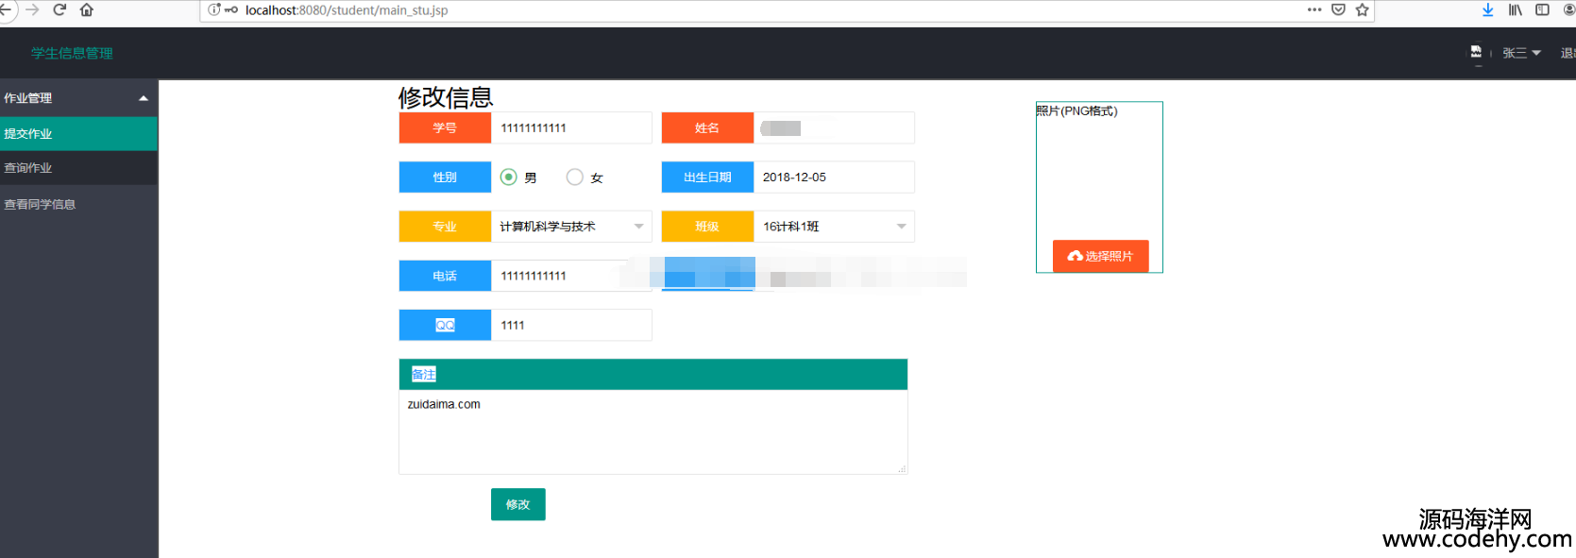
Task: Collapse the 作业管理 sidebar section
Action: pos(78,98)
